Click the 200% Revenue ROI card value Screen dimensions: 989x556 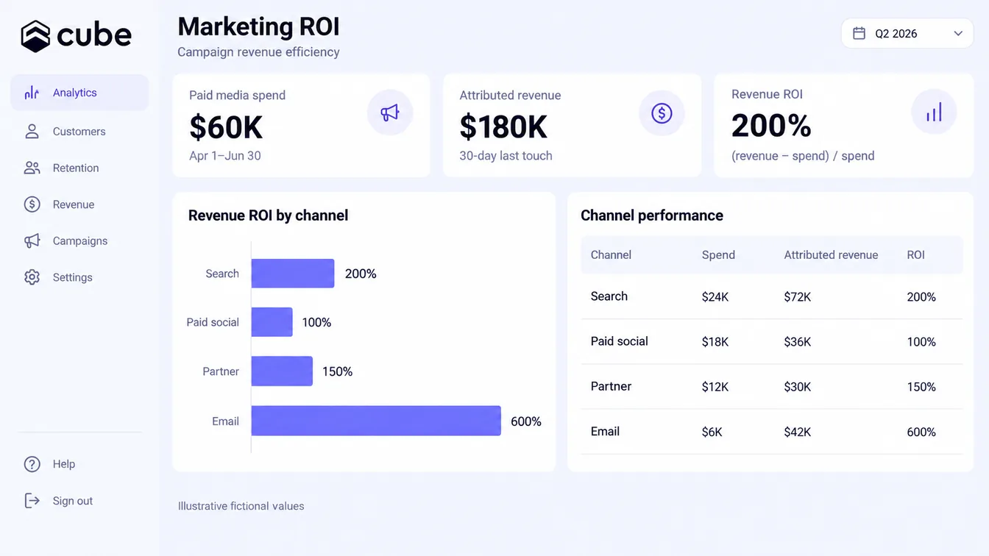771,126
